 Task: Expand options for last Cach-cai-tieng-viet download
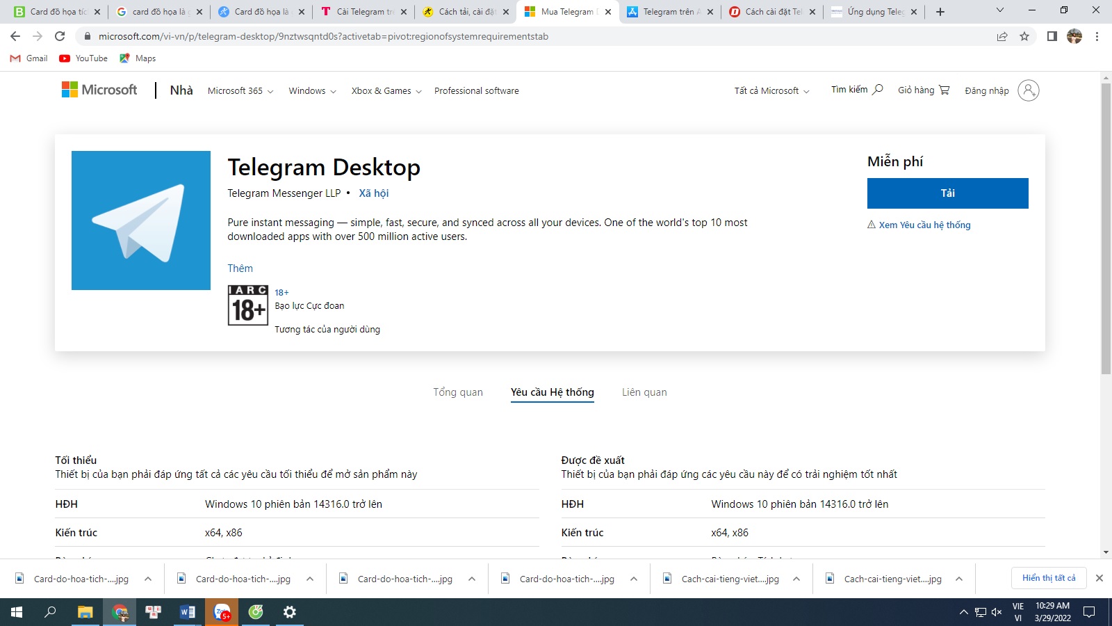959,579
